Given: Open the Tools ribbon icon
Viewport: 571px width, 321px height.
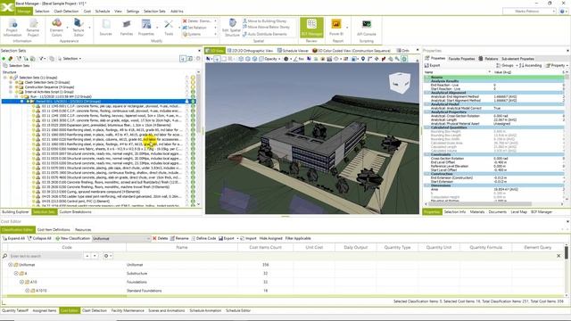Looking at the screenshot, I should tap(169, 28).
